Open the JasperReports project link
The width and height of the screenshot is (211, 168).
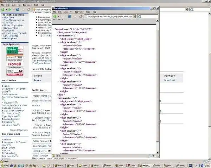12,119
